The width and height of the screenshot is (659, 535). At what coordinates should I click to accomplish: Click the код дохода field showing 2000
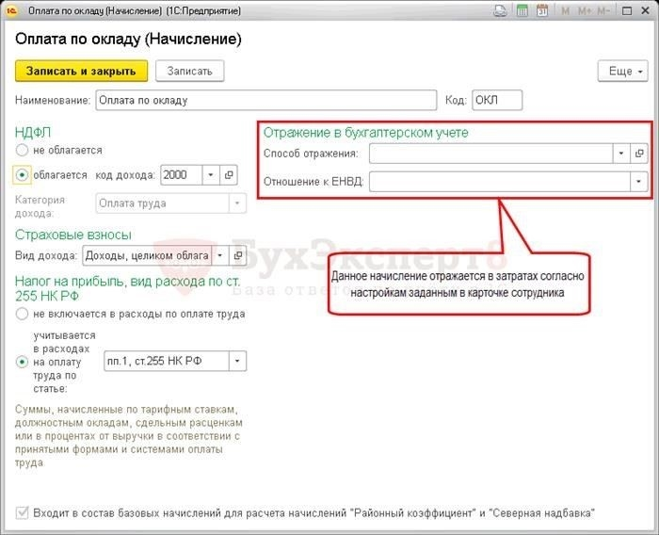pyautogui.click(x=182, y=175)
